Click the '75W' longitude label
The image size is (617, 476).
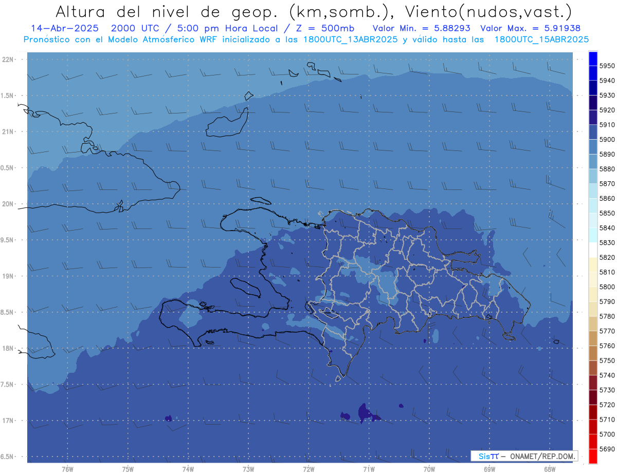coord(128,469)
